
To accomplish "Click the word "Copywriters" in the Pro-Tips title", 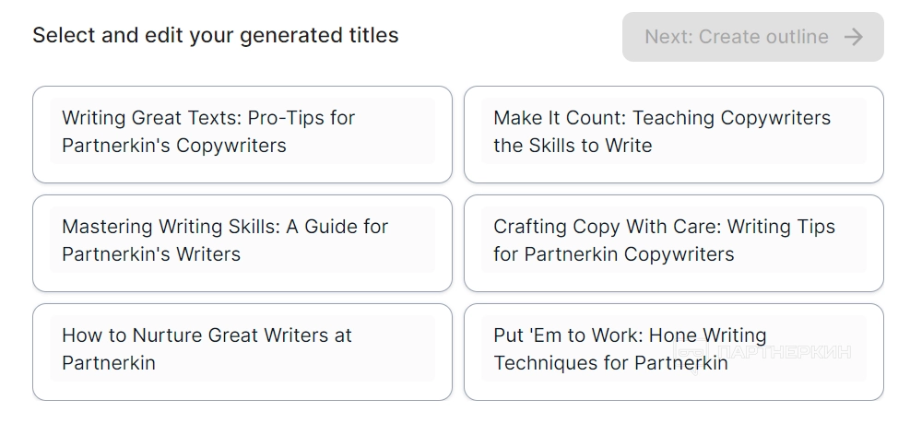I will pos(231,146).
